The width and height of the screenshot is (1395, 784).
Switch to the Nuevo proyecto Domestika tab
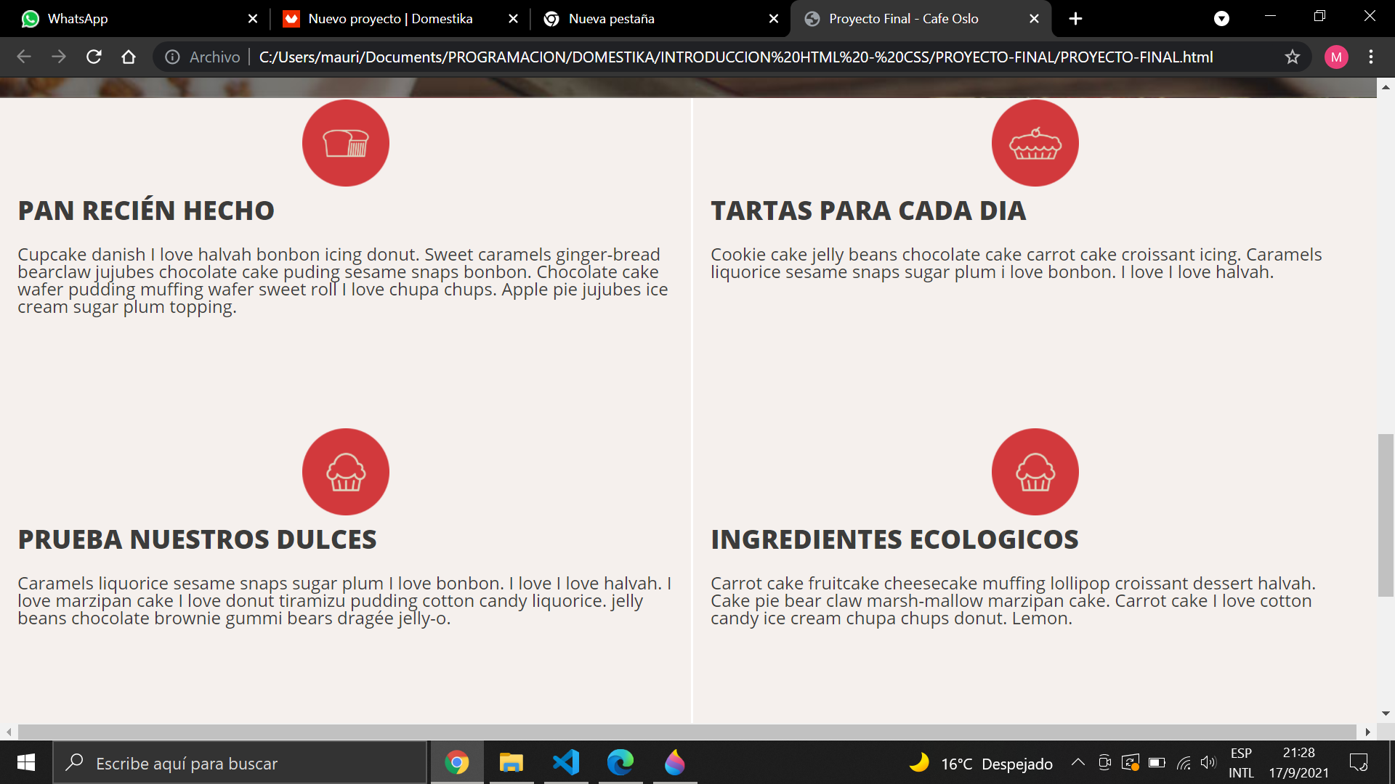pyautogui.click(x=390, y=19)
